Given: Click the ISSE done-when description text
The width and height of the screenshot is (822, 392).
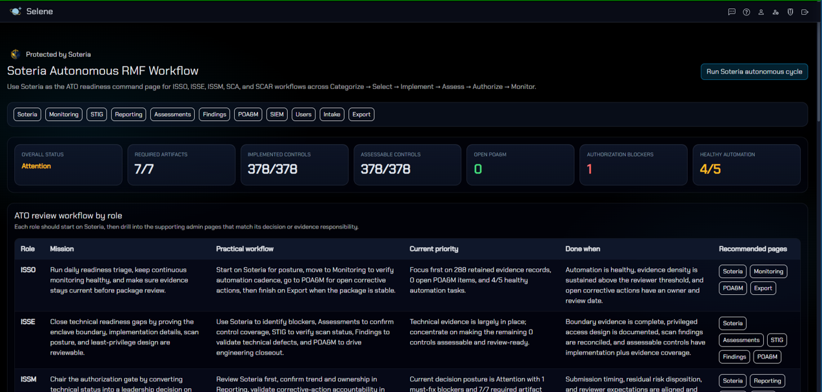Looking at the screenshot, I should point(636,337).
